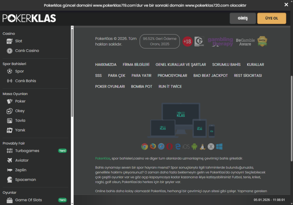
Task: Click the Android platform icon
Action: [x=195, y=147]
